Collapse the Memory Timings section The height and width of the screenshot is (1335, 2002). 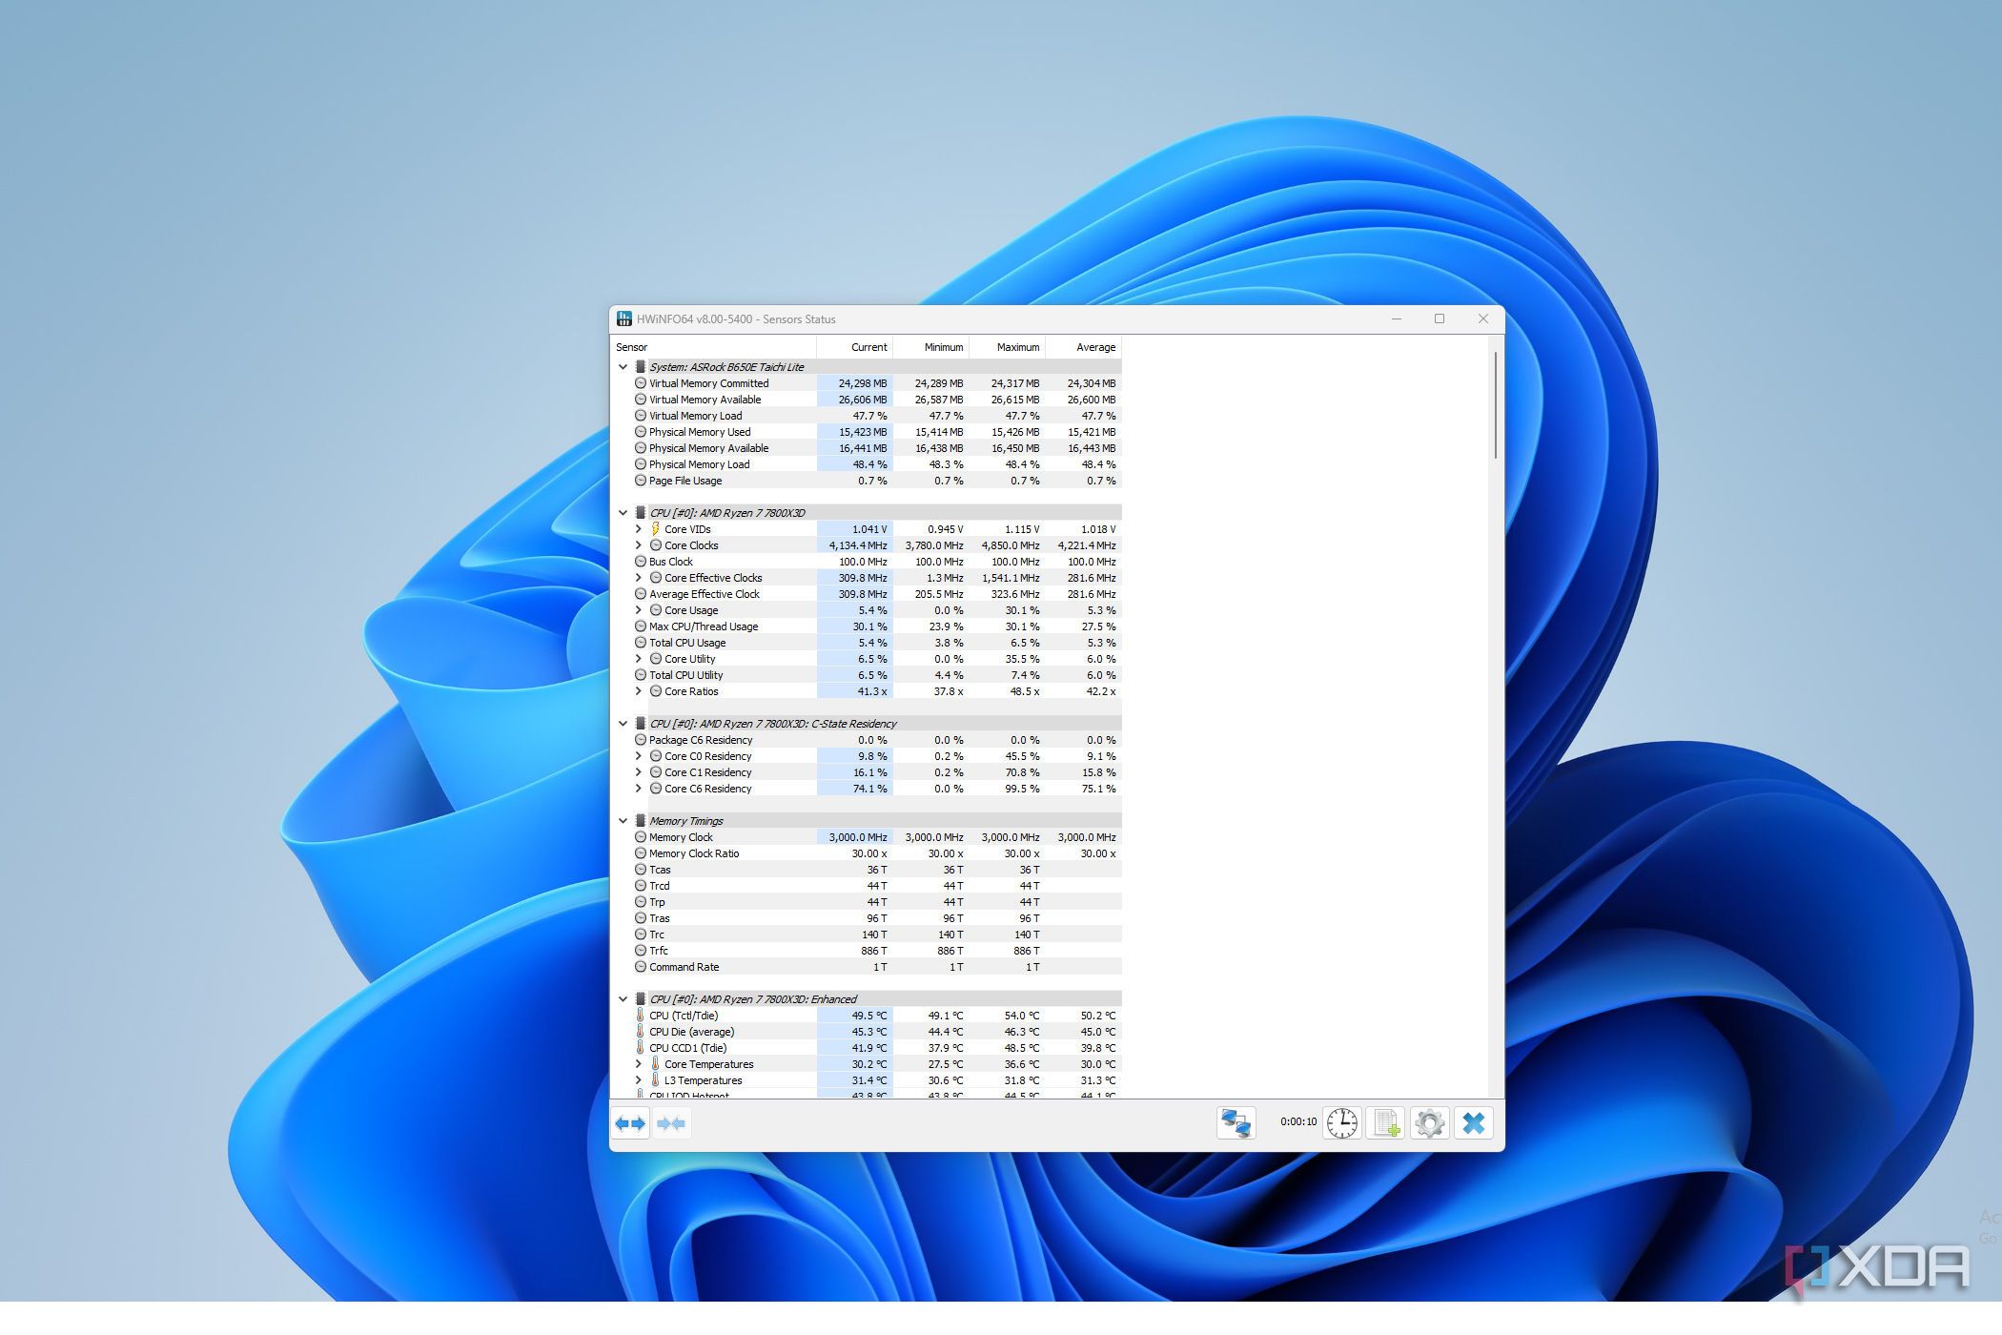[623, 820]
